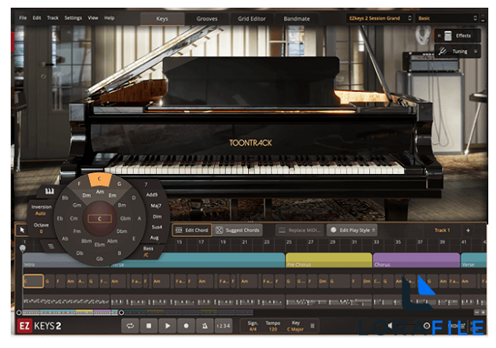
Task: Click the Edit Chord button
Action: click(192, 231)
